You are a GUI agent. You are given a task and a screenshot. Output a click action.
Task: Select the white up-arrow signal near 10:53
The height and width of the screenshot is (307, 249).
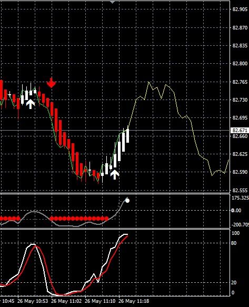31,104
